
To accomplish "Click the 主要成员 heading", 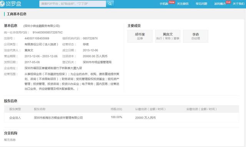I will click(x=134, y=26).
